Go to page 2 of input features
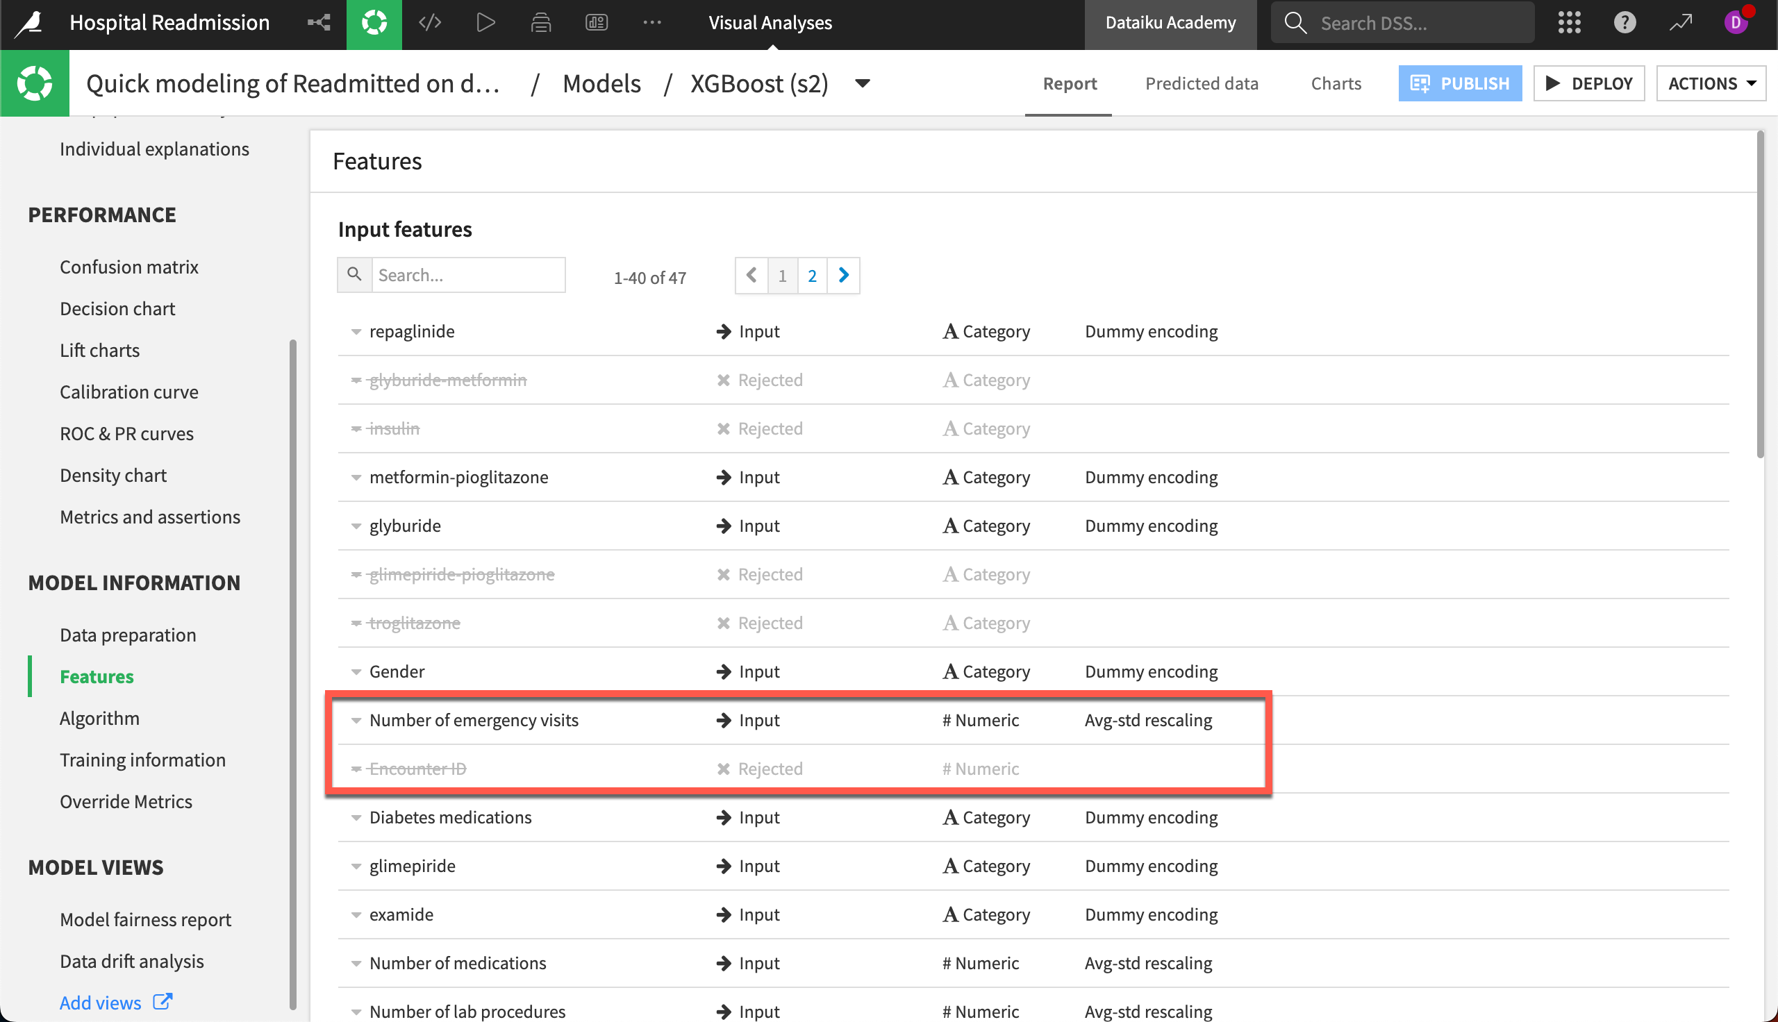Viewport: 1778px width, 1022px height. pyautogui.click(x=812, y=275)
